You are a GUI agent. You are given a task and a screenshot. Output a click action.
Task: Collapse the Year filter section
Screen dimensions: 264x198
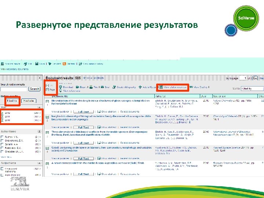[x=39, y=107]
